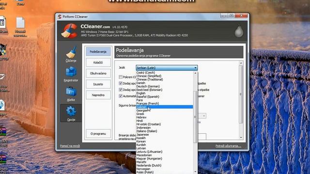Choose Farsi from language list
This screenshot has height=174, width=310.
coord(165,100)
